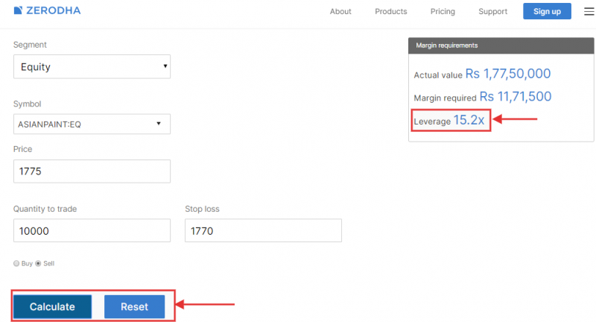
Task: Select the Sell radio button
Action: tap(38, 263)
